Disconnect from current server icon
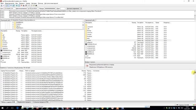The width and height of the screenshot is (196, 110). click(24, 5)
